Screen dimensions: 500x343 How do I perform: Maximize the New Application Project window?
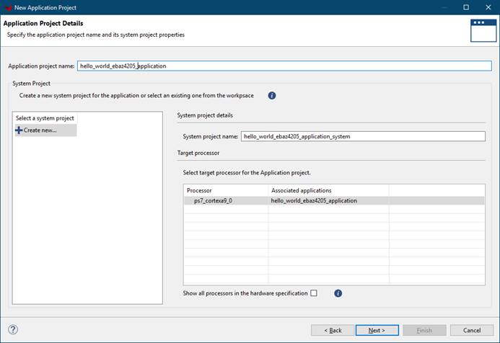466,6
